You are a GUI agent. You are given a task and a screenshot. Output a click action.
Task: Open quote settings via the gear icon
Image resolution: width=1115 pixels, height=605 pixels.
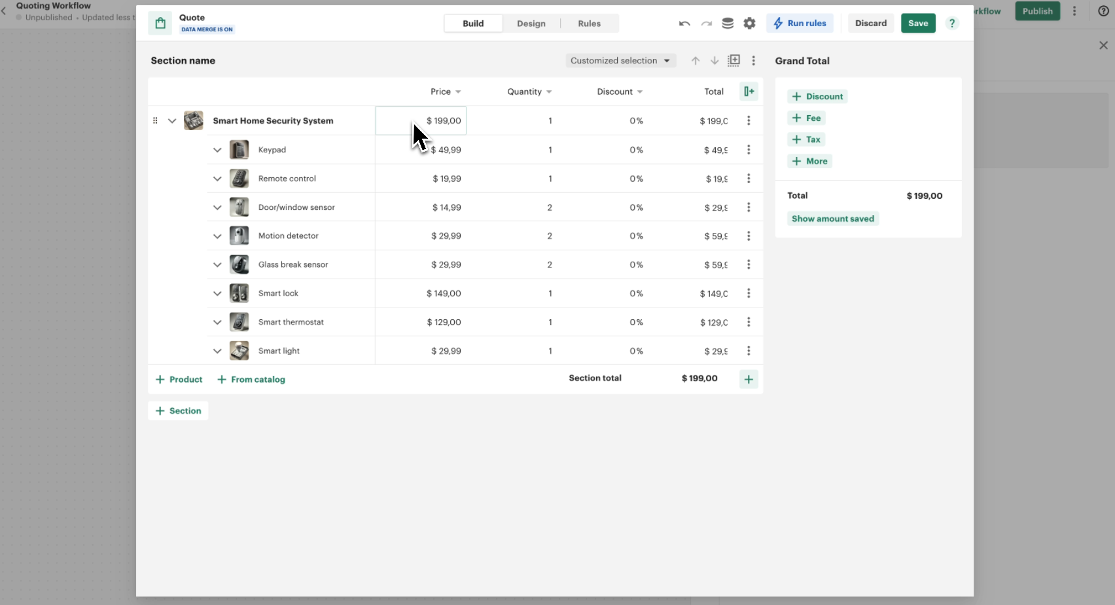point(750,23)
